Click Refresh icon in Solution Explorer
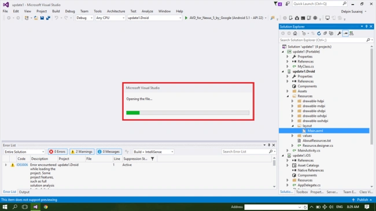The image size is (376, 211). [319, 34]
